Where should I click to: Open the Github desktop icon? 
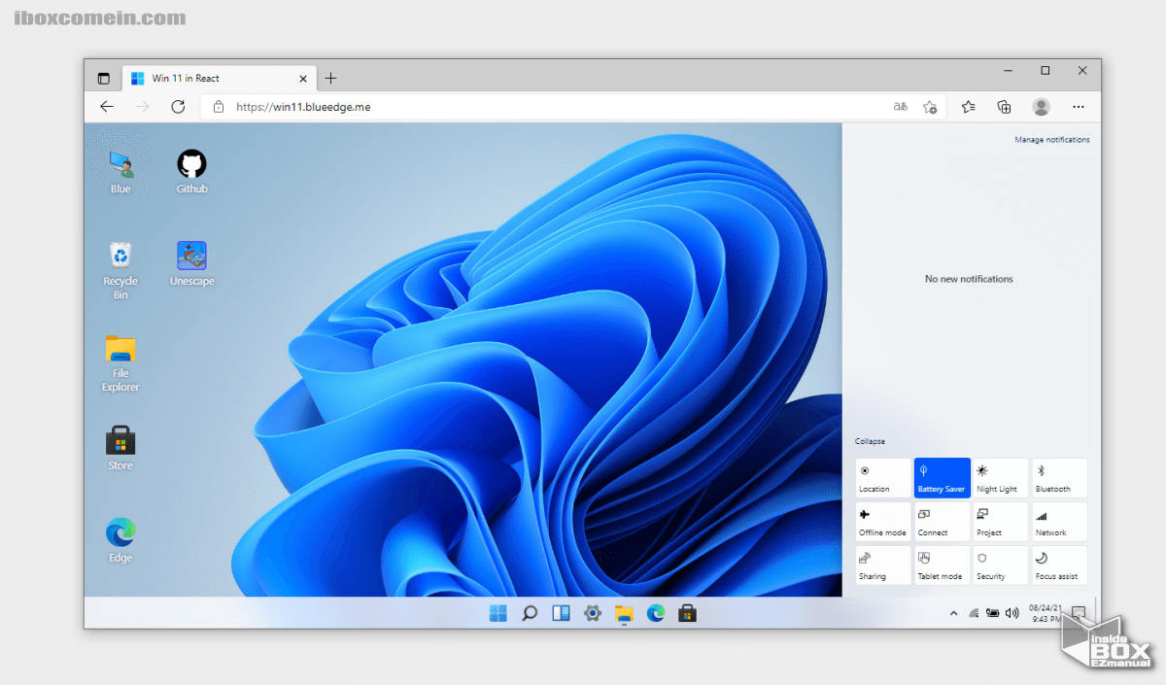[191, 165]
